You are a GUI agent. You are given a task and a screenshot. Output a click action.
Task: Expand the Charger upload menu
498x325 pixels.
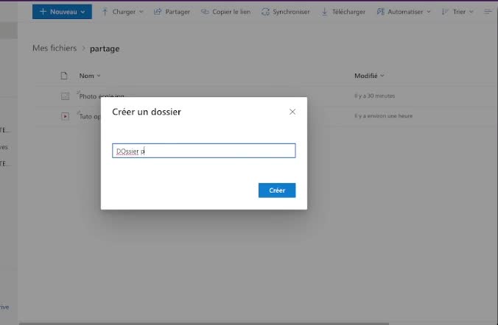click(x=122, y=12)
